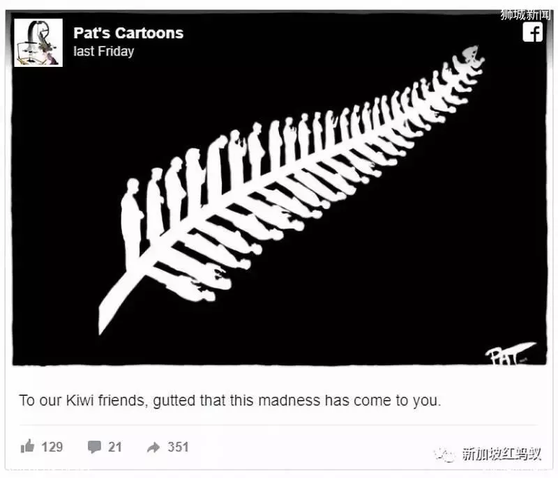This screenshot has height=478, width=558.
Task: Open the Pat's Cartoons page name
Action: pos(128,33)
